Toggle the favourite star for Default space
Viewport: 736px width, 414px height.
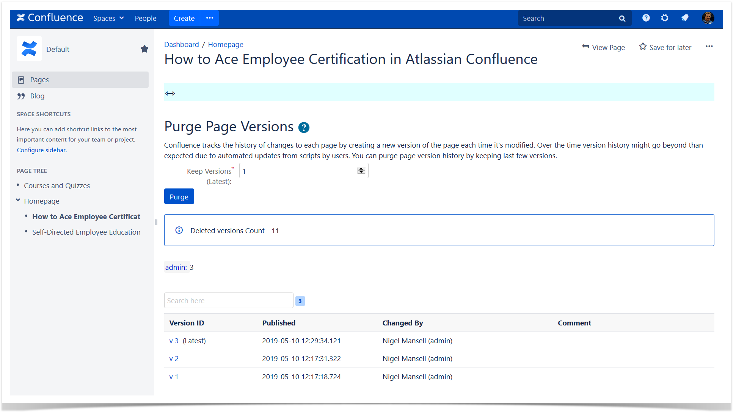144,49
